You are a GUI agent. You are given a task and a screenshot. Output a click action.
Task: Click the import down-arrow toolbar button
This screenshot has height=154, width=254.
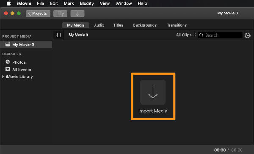tap(77, 14)
